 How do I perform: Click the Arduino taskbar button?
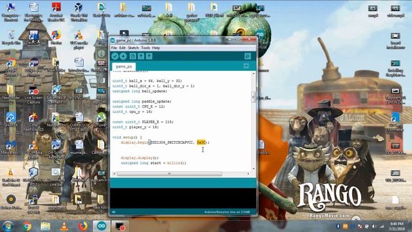102,226
